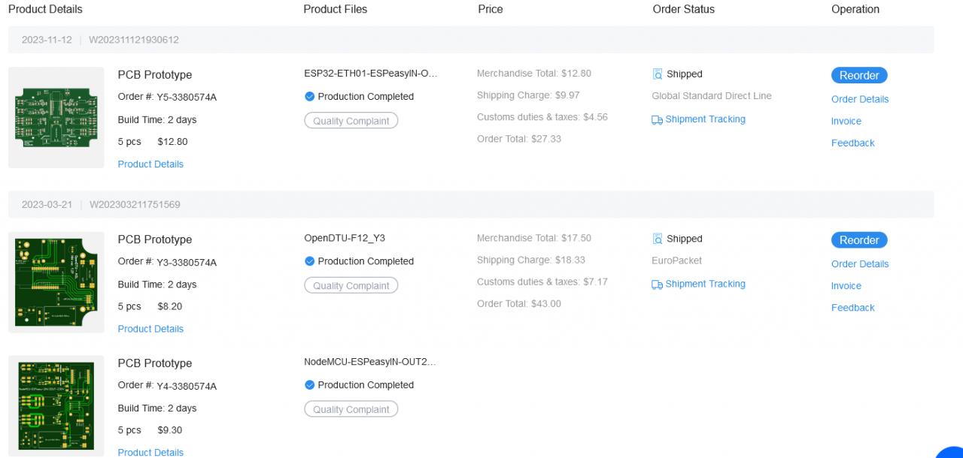
Task: Click the truck icon in the EuroPacket shipment tracking
Action: coord(657,285)
